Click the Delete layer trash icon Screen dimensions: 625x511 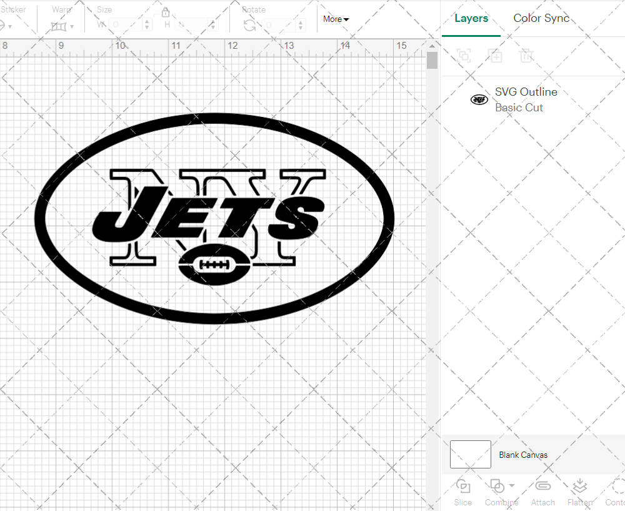pos(526,56)
